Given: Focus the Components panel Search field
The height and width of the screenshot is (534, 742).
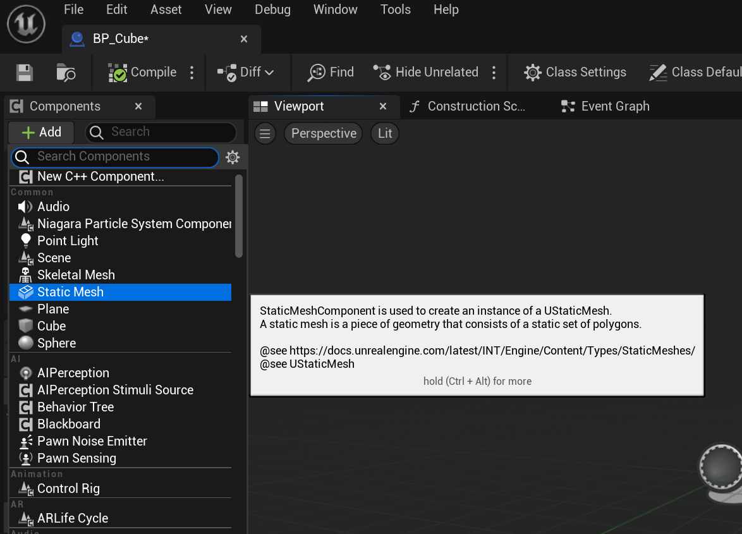Looking at the screenshot, I should pos(161,133).
